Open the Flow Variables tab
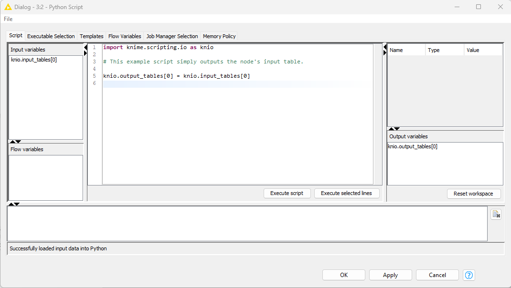 point(125,36)
